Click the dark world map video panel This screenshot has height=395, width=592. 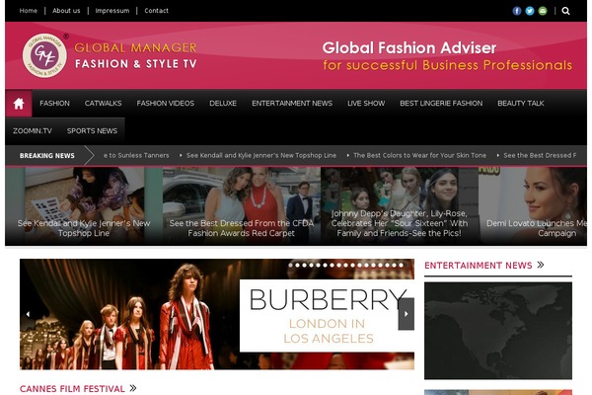click(498, 331)
